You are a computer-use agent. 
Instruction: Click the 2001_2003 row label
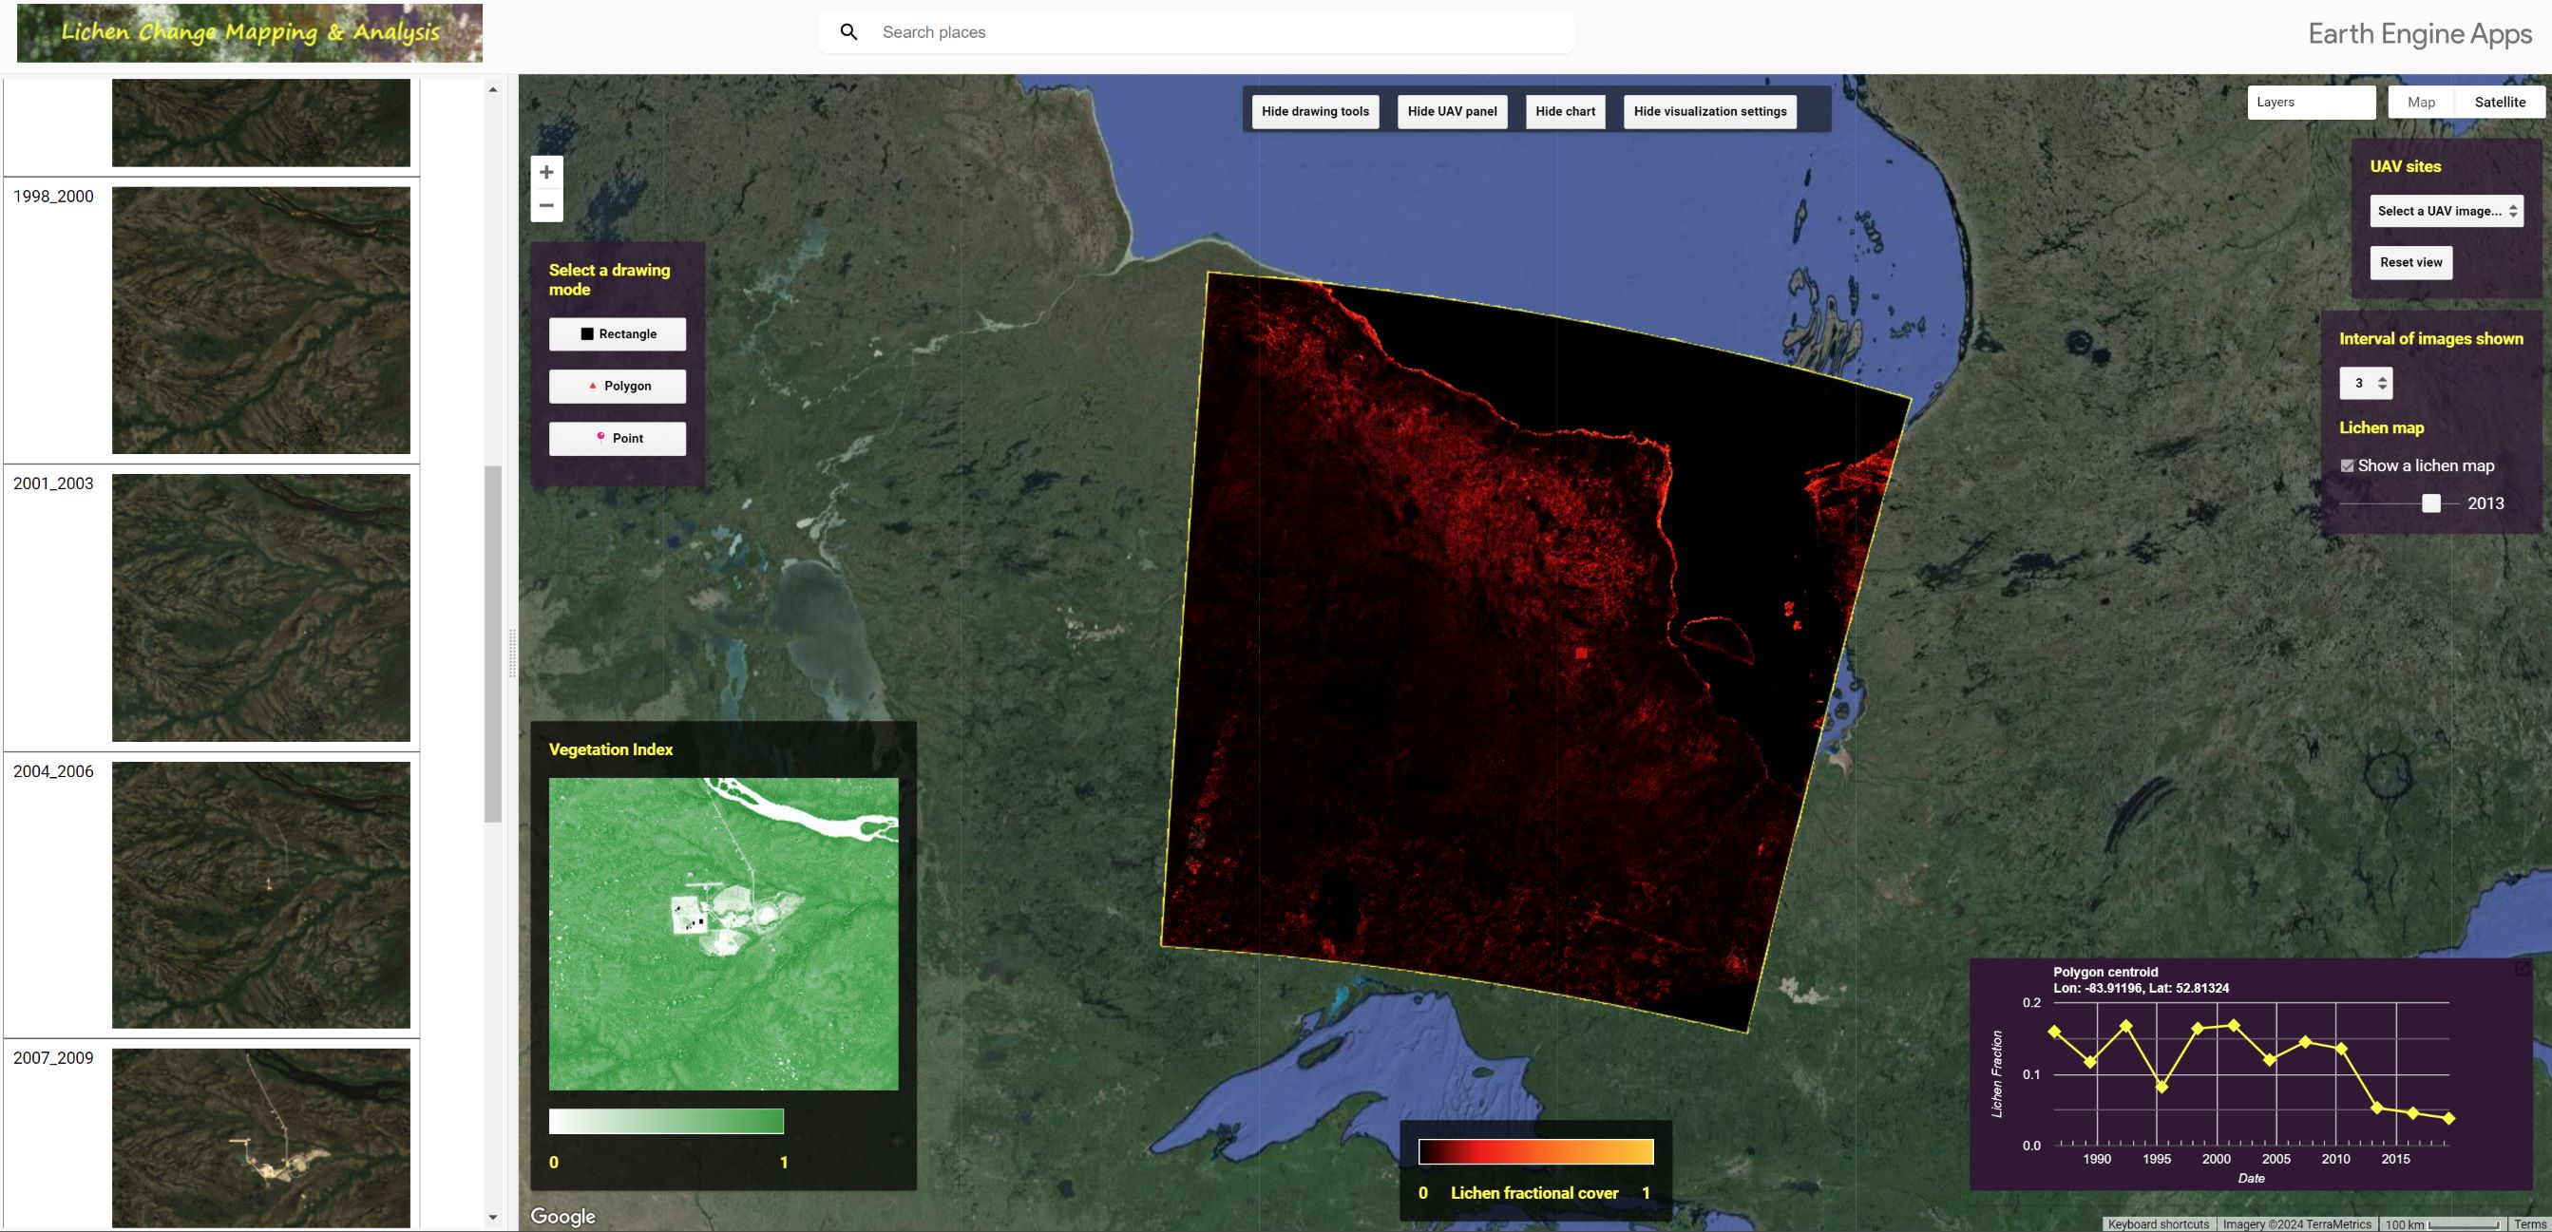(53, 483)
